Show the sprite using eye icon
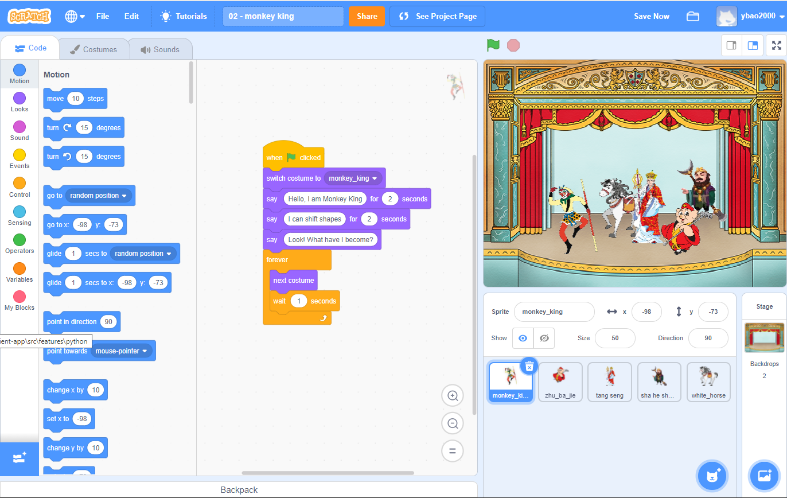The image size is (787, 498). point(523,338)
